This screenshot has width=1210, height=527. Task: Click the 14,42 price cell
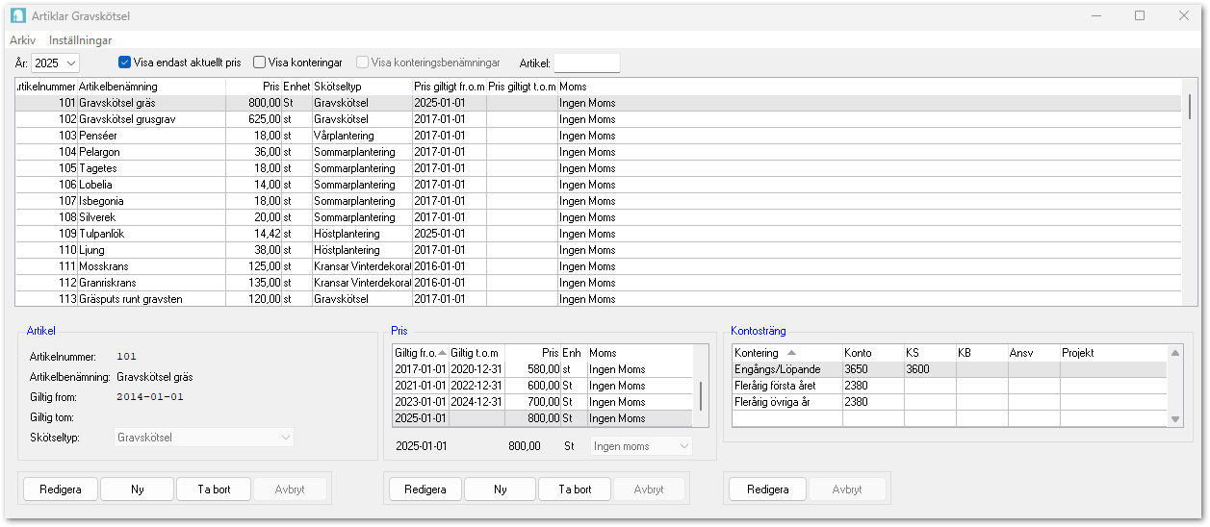point(253,234)
